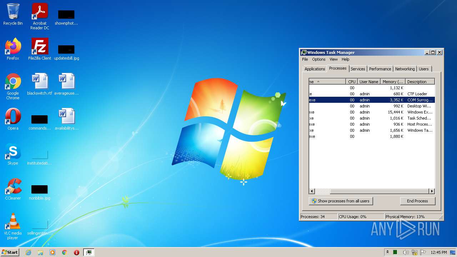Open the Start menu

(x=10, y=252)
